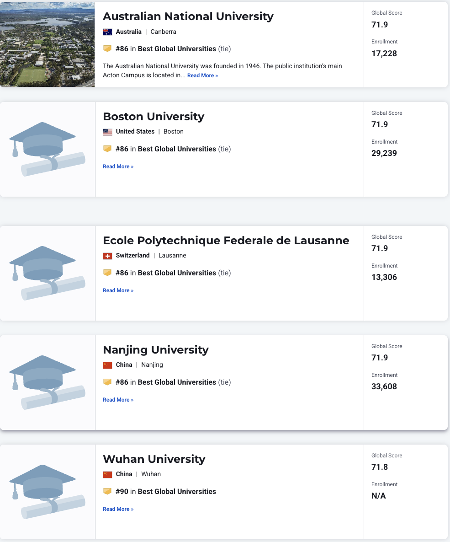
Task: Click the China flag beside Wuhan
Action: [107, 474]
